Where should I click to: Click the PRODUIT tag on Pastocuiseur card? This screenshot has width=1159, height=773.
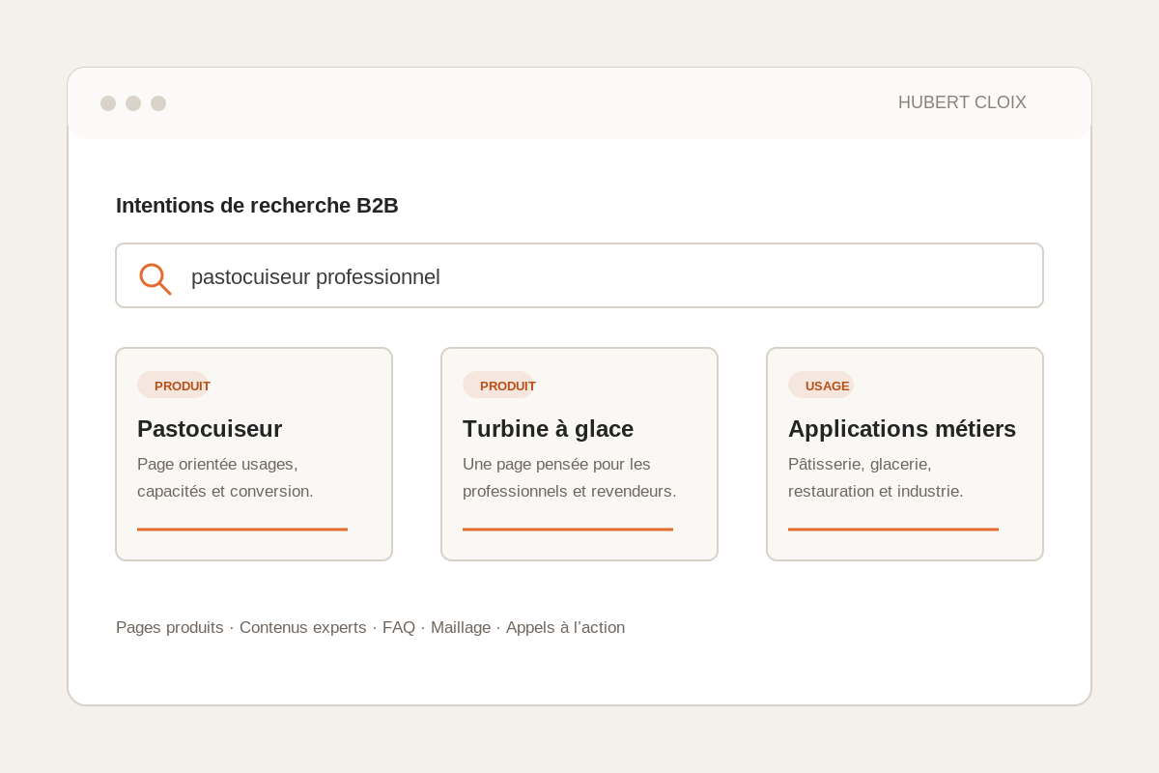pyautogui.click(x=176, y=385)
